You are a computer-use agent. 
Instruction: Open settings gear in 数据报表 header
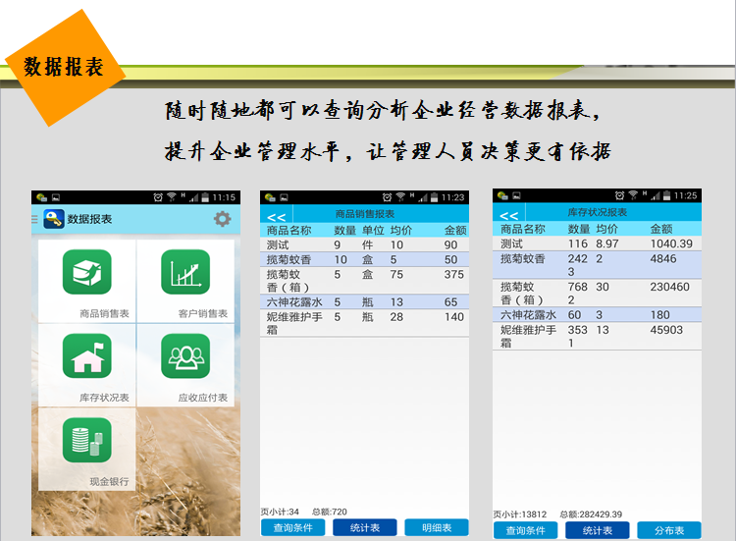point(223,219)
